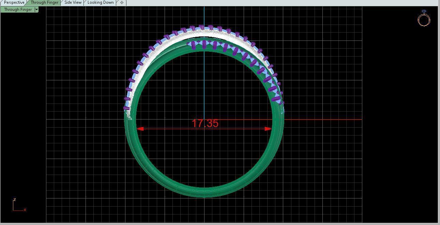Expand the viewport title dropdown arrow
Screen dimensions: 440x225
point(36,10)
